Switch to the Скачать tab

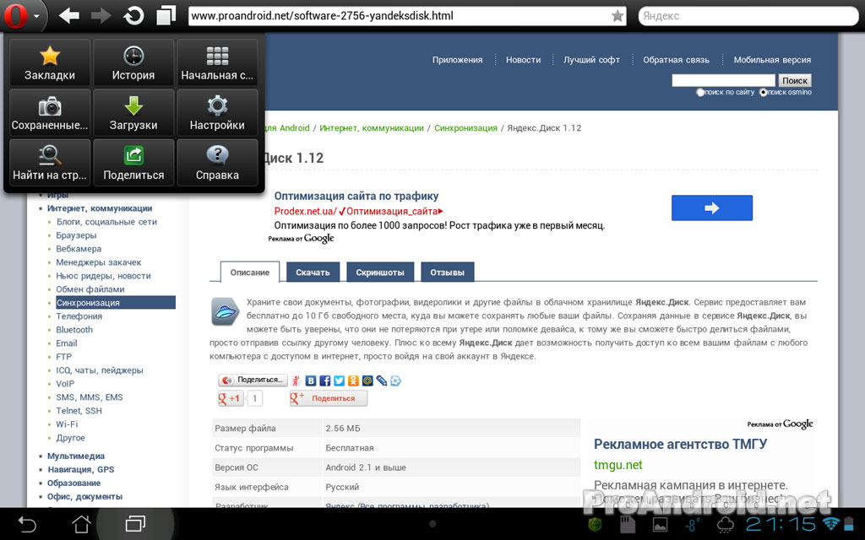point(313,273)
